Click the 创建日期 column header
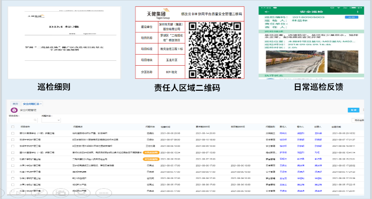The height and width of the screenshot is (199, 372). [336, 127]
